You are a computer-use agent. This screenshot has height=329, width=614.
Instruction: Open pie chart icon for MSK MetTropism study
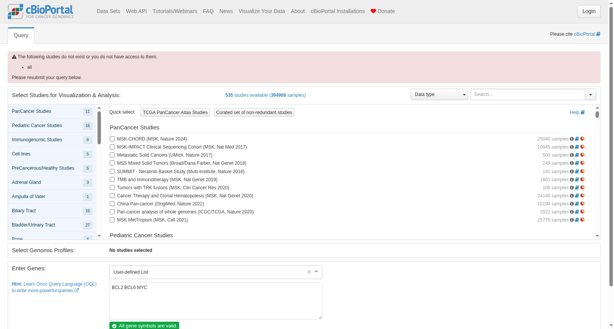click(x=583, y=220)
